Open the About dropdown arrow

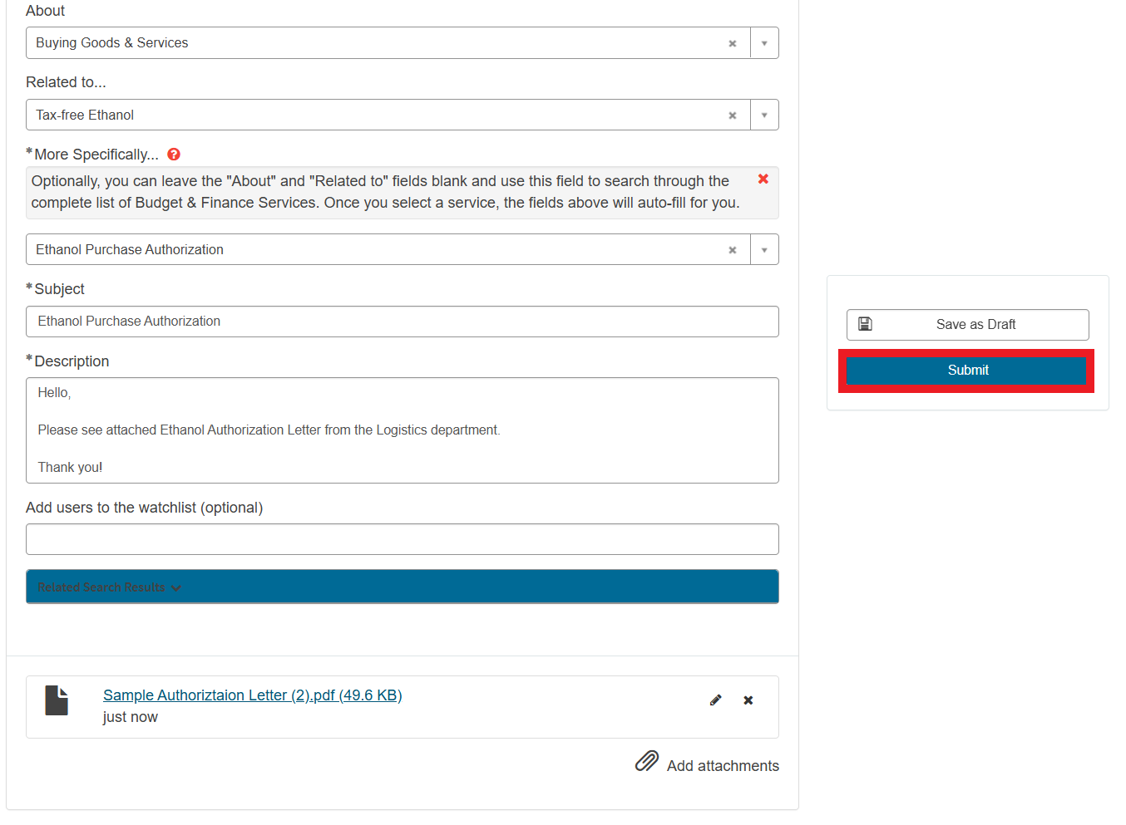coord(764,43)
